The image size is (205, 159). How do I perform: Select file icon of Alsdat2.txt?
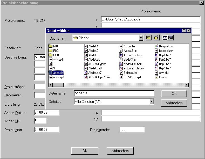(121, 50)
